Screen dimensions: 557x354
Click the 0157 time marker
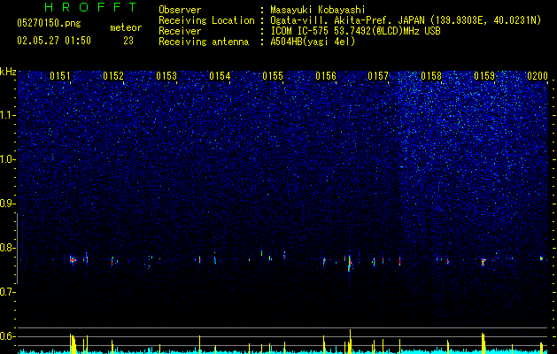378,76
